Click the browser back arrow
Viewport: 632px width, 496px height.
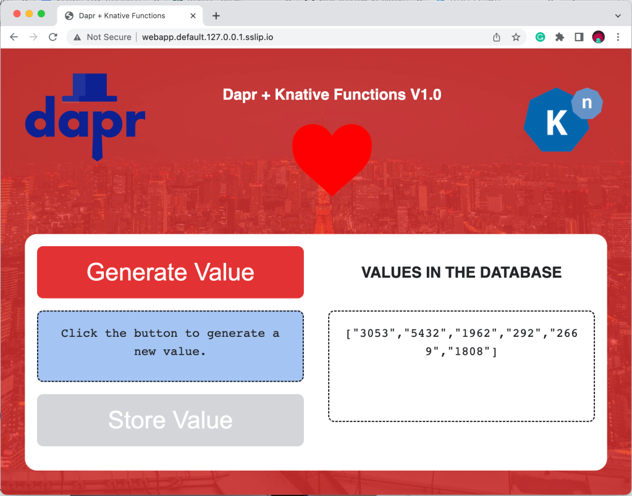[14, 37]
